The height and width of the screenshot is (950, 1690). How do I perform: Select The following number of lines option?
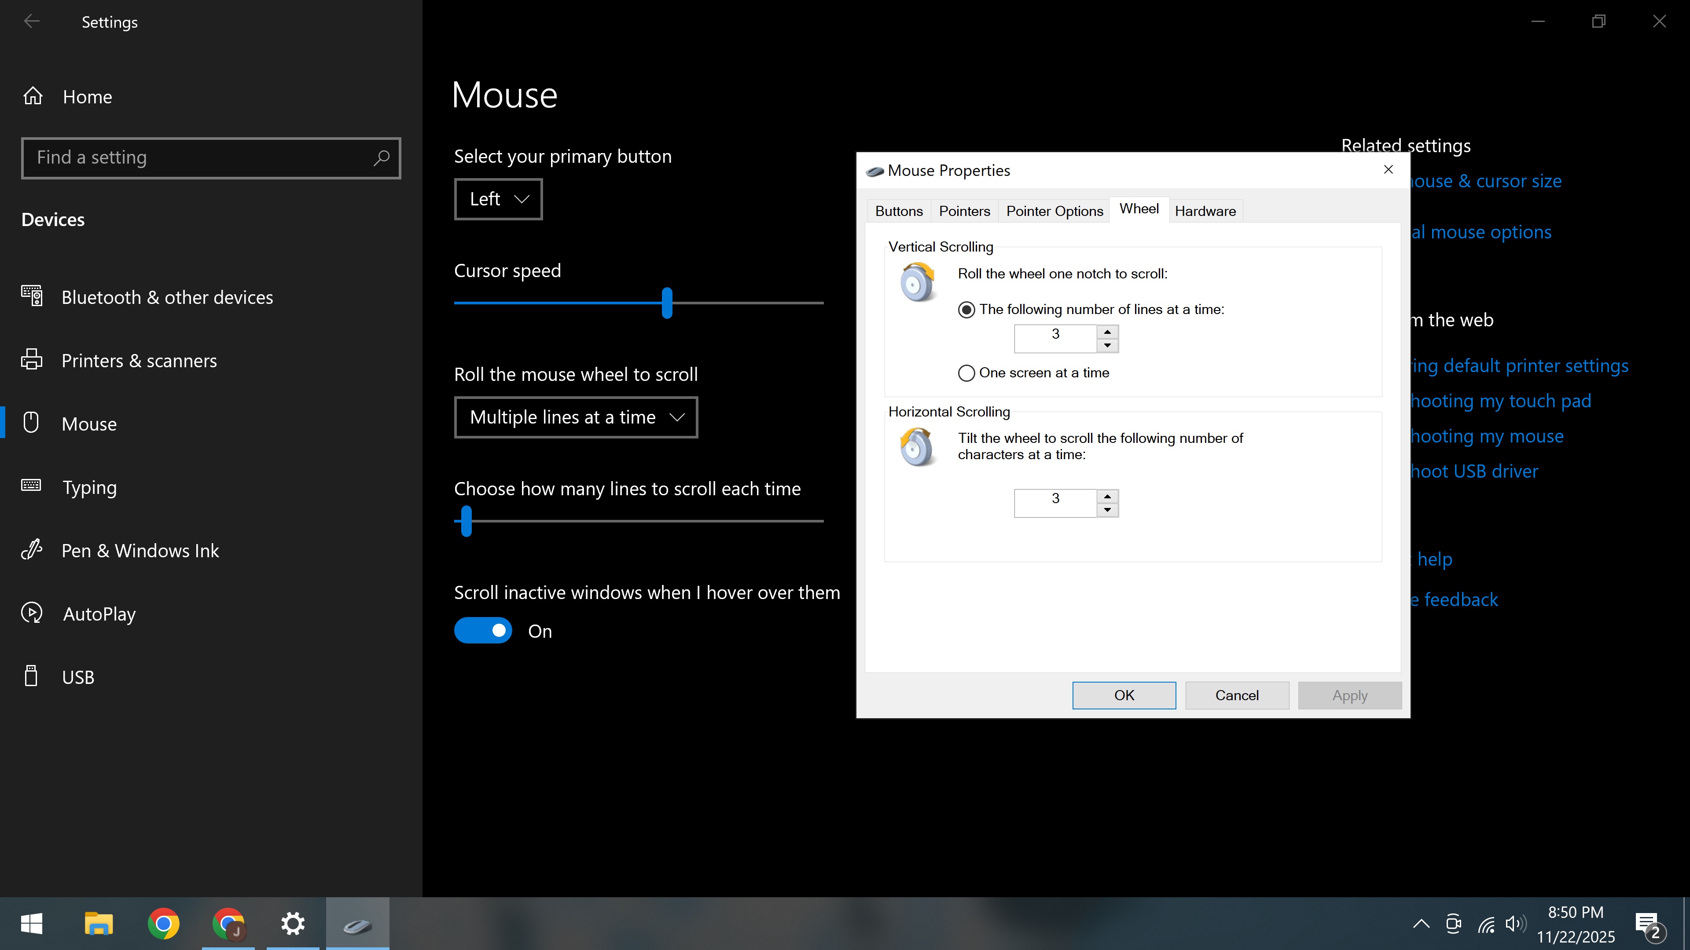click(x=966, y=310)
